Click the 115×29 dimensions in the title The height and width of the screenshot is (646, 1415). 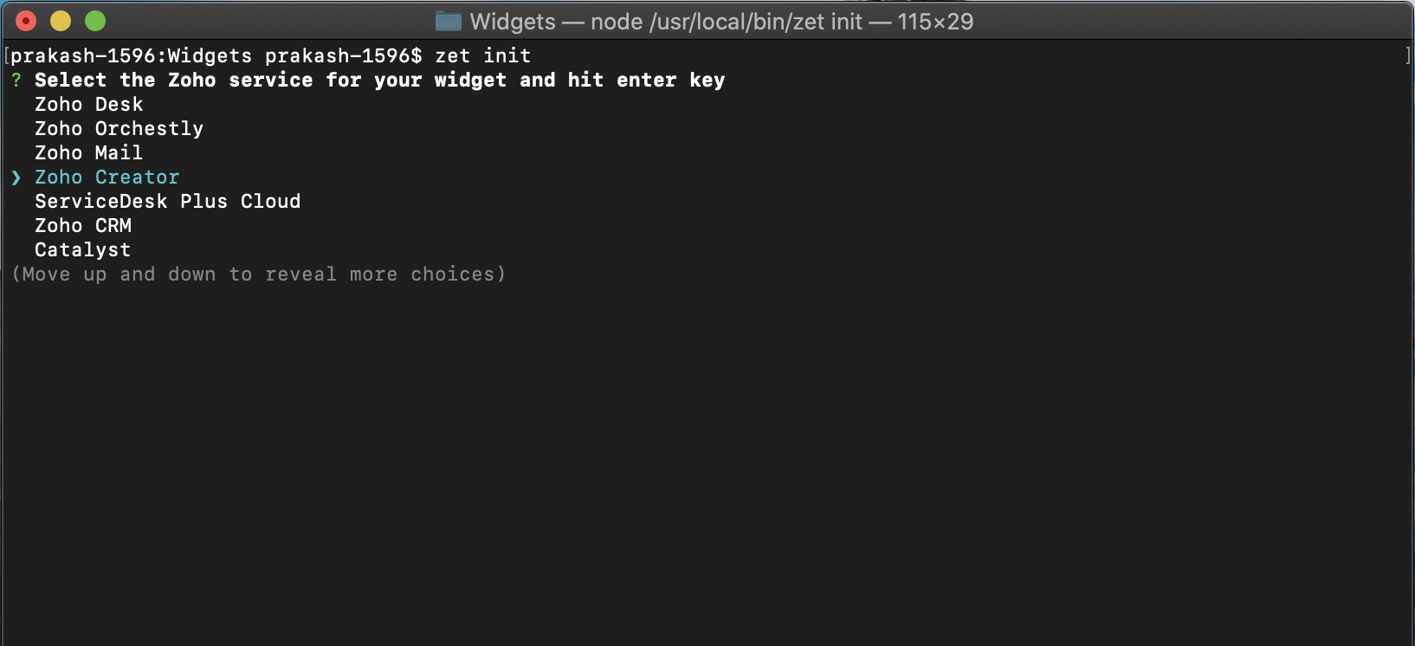(935, 22)
